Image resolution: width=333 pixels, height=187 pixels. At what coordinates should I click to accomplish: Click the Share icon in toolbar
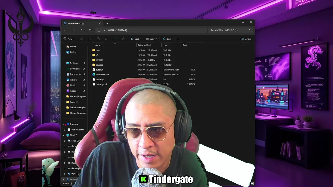click(115, 39)
